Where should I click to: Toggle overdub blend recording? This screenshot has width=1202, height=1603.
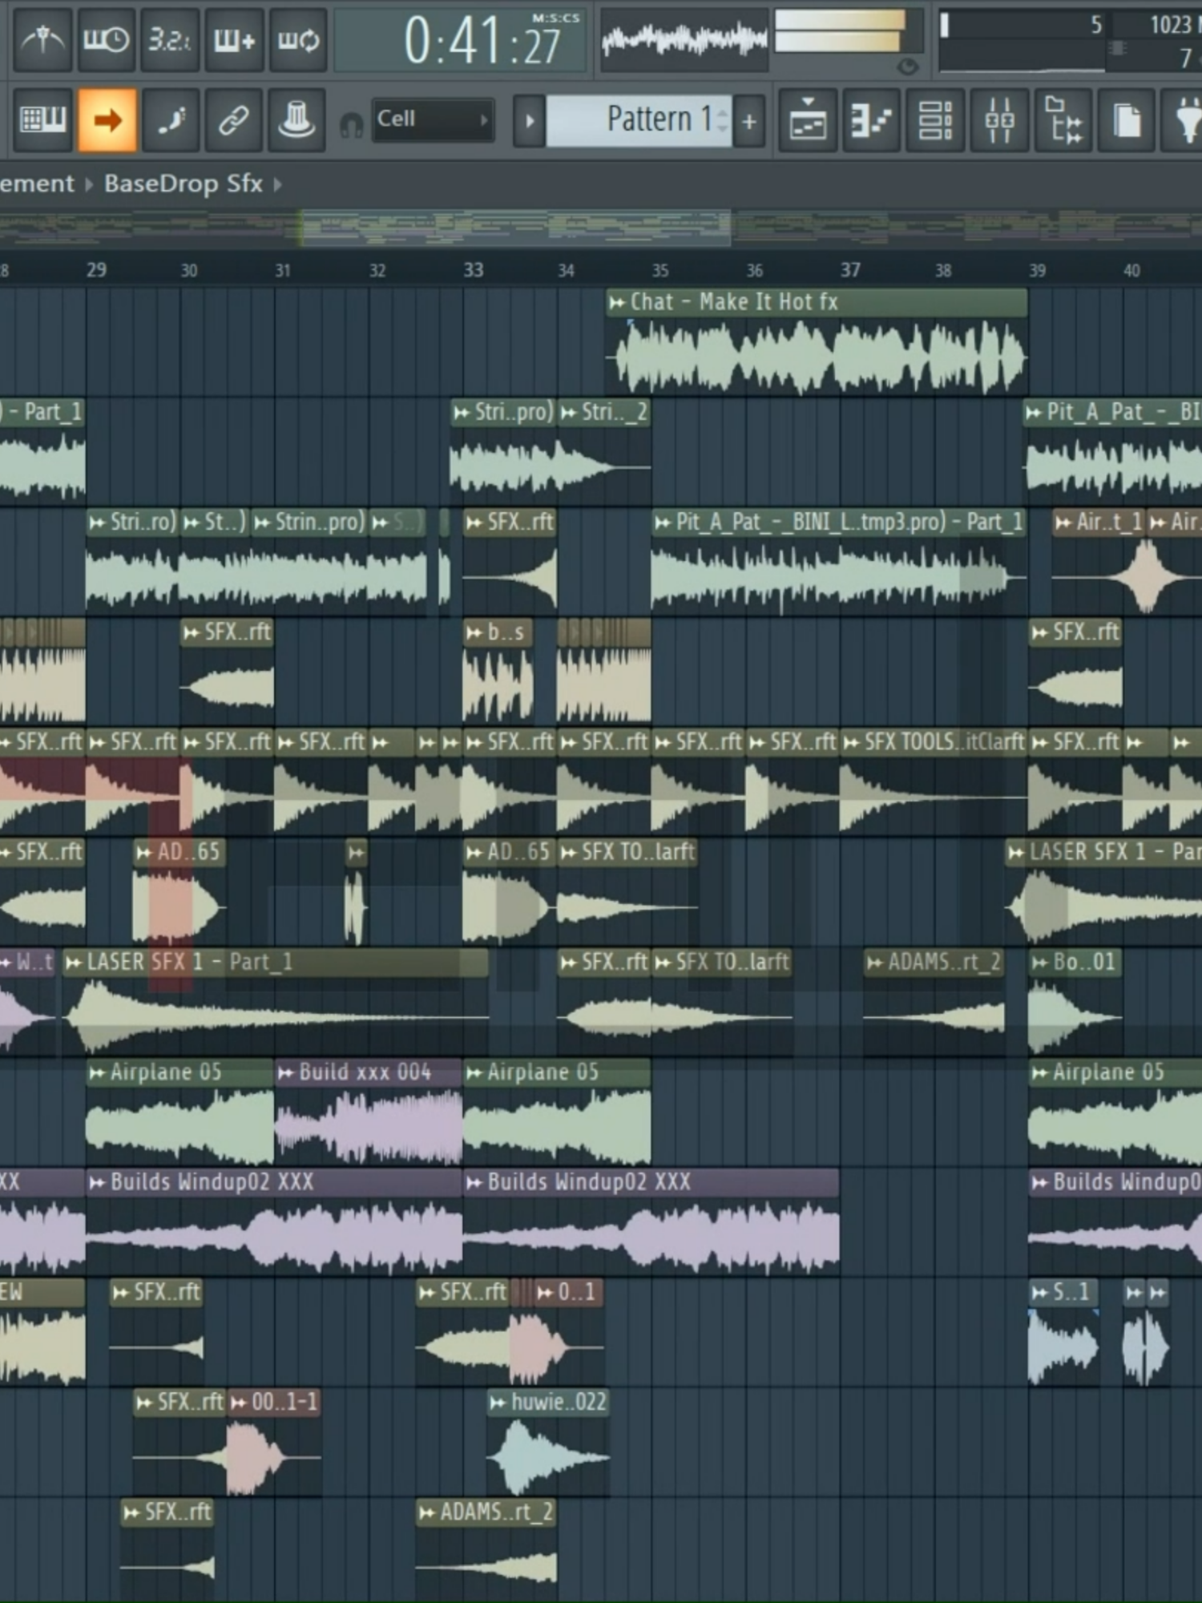point(234,38)
